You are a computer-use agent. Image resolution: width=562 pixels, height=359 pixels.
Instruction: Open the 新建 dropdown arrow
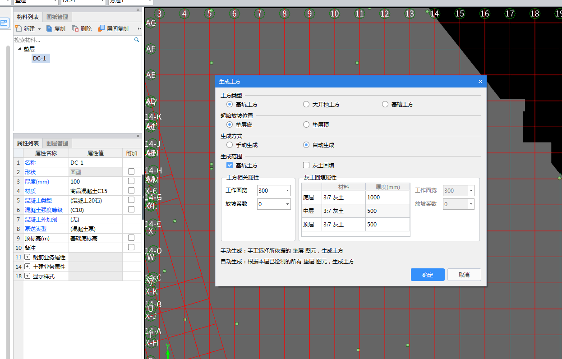pos(39,29)
